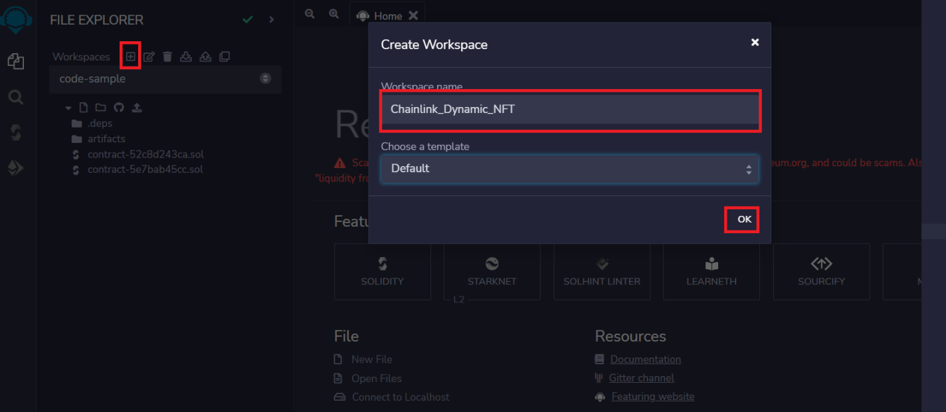Image resolution: width=946 pixels, height=412 pixels.
Task: Click the Workspace name input field
Action: [570, 110]
